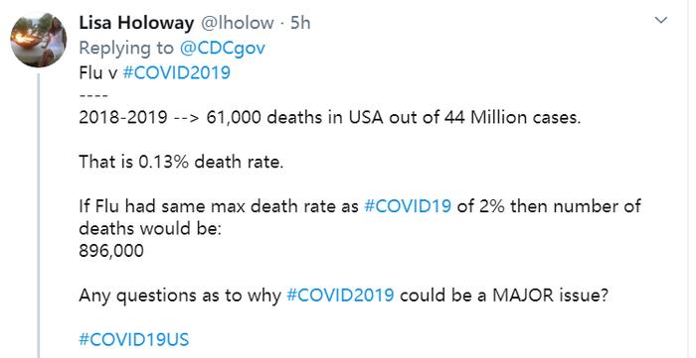Select the 0.13% death rate sentence
The height and width of the screenshot is (358, 696).
181,162
